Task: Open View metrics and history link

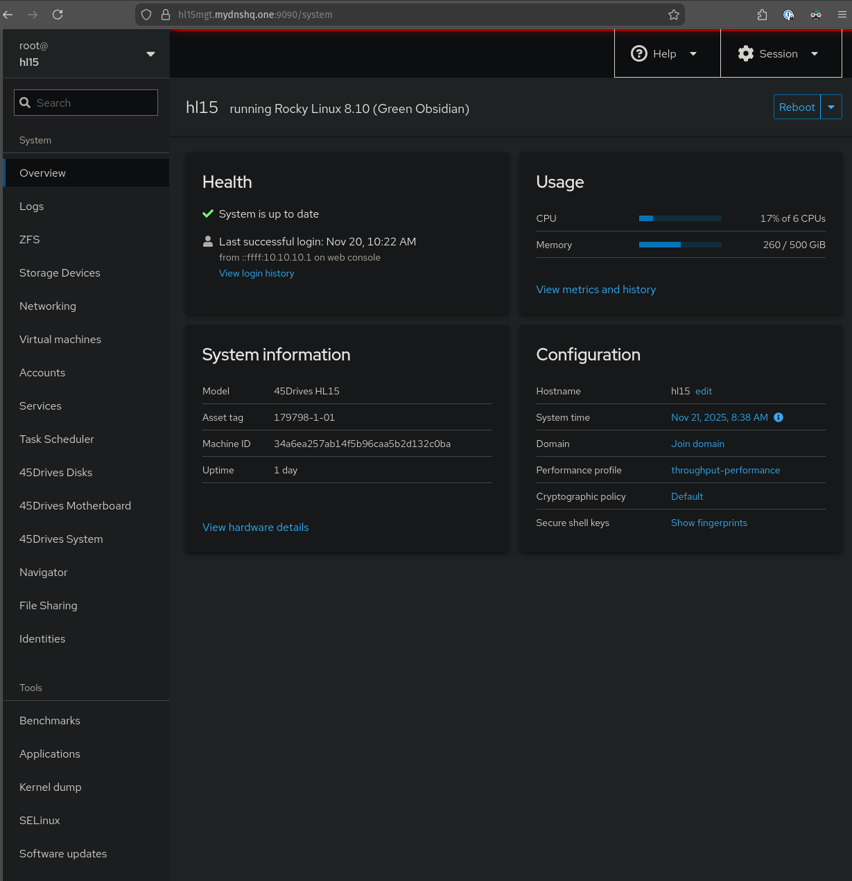Action: pyautogui.click(x=595, y=290)
